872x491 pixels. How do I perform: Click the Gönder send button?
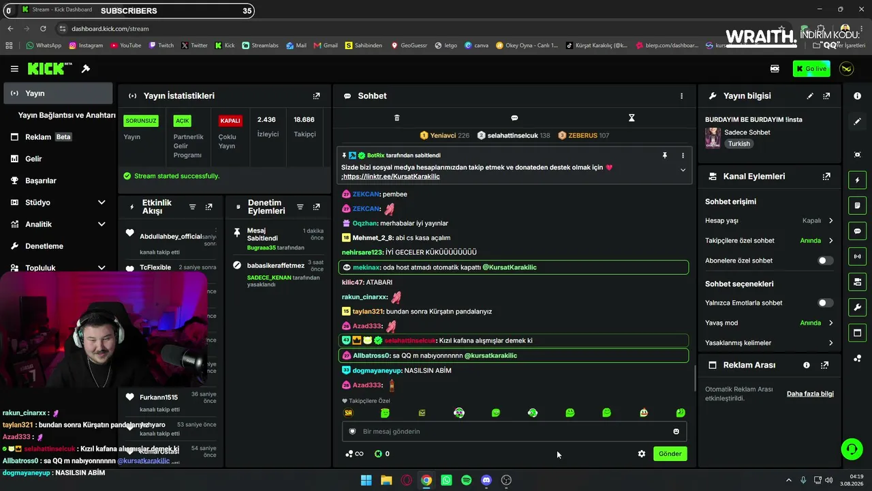[x=670, y=453]
